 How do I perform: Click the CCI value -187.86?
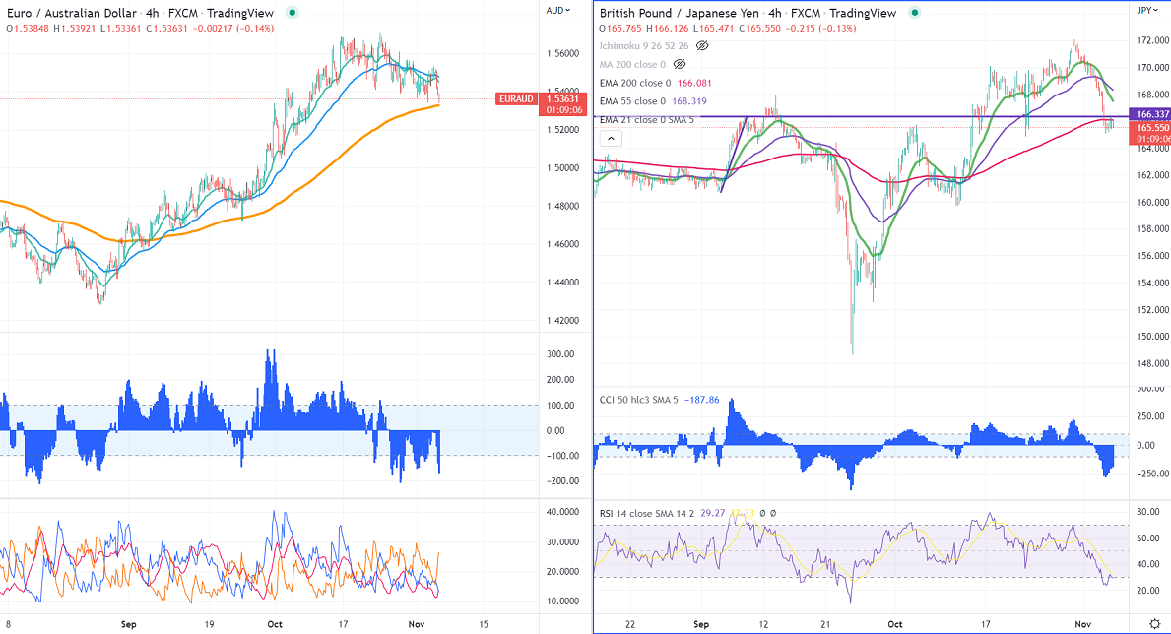(701, 401)
